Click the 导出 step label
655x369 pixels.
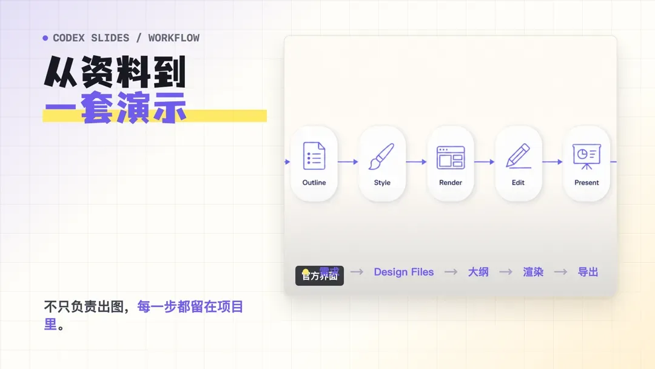coord(588,272)
